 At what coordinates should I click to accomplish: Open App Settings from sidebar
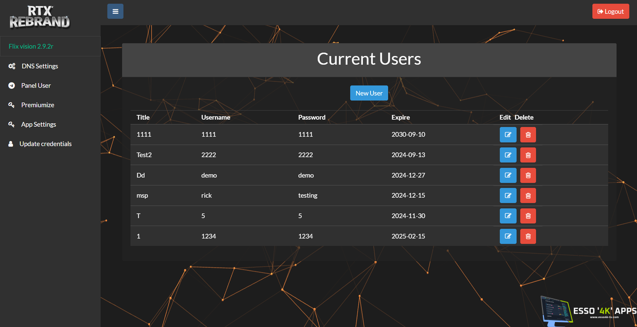tap(38, 124)
